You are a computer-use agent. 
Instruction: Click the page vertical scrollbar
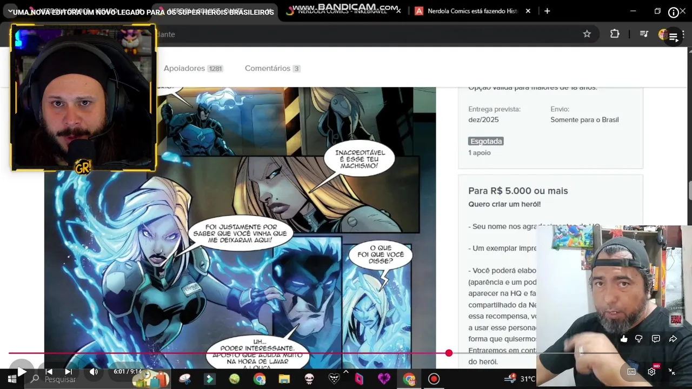point(689,191)
